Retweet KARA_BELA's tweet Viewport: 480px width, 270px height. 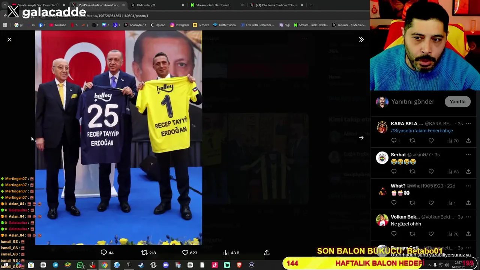pos(412,141)
